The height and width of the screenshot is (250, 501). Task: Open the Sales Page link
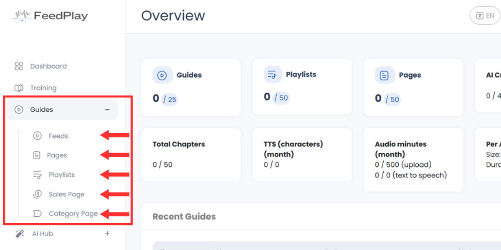66,194
